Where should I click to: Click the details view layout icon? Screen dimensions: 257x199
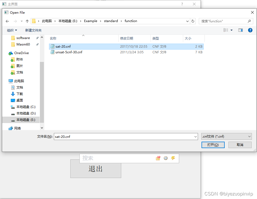(x=226, y=30)
